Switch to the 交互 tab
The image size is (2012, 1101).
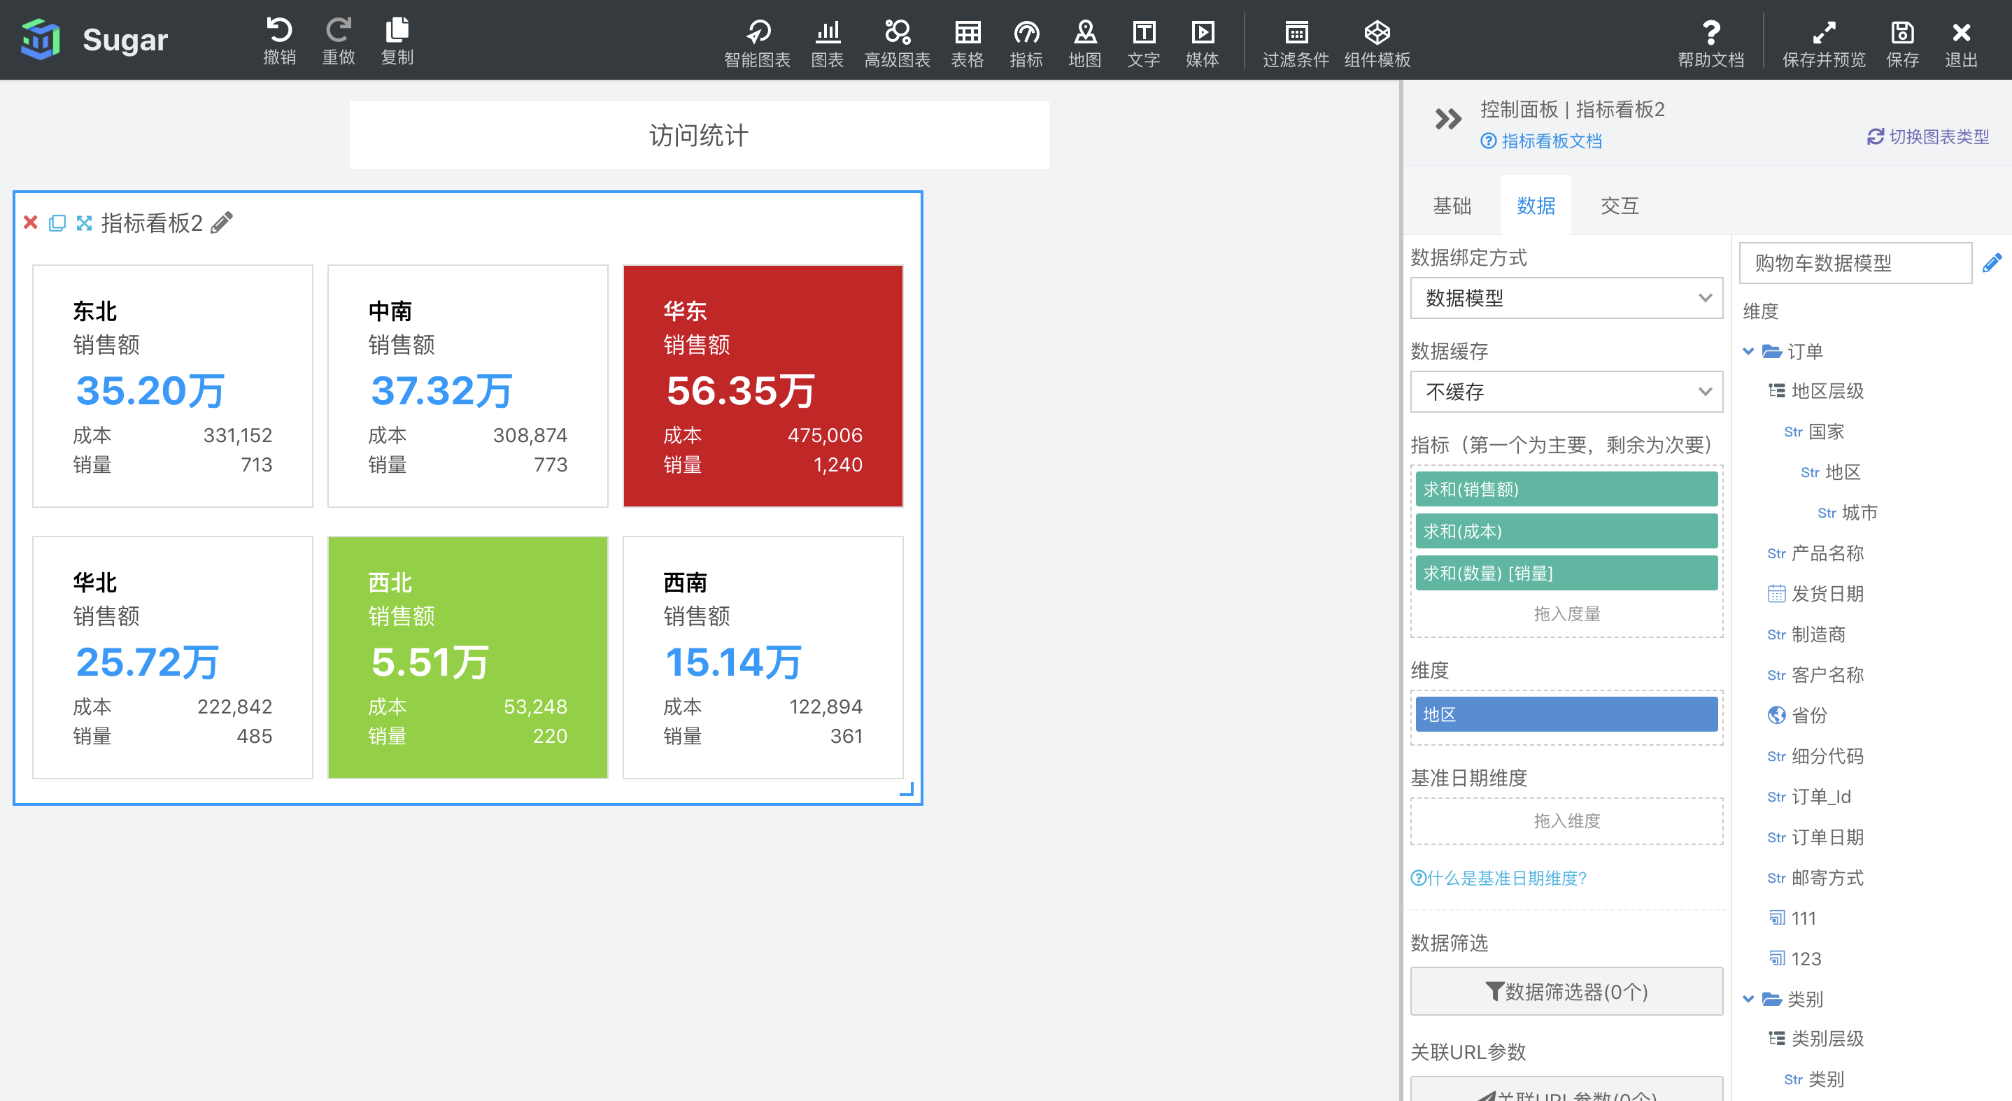click(1619, 206)
